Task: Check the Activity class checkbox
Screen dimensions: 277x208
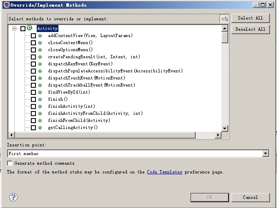Action: point(23,29)
